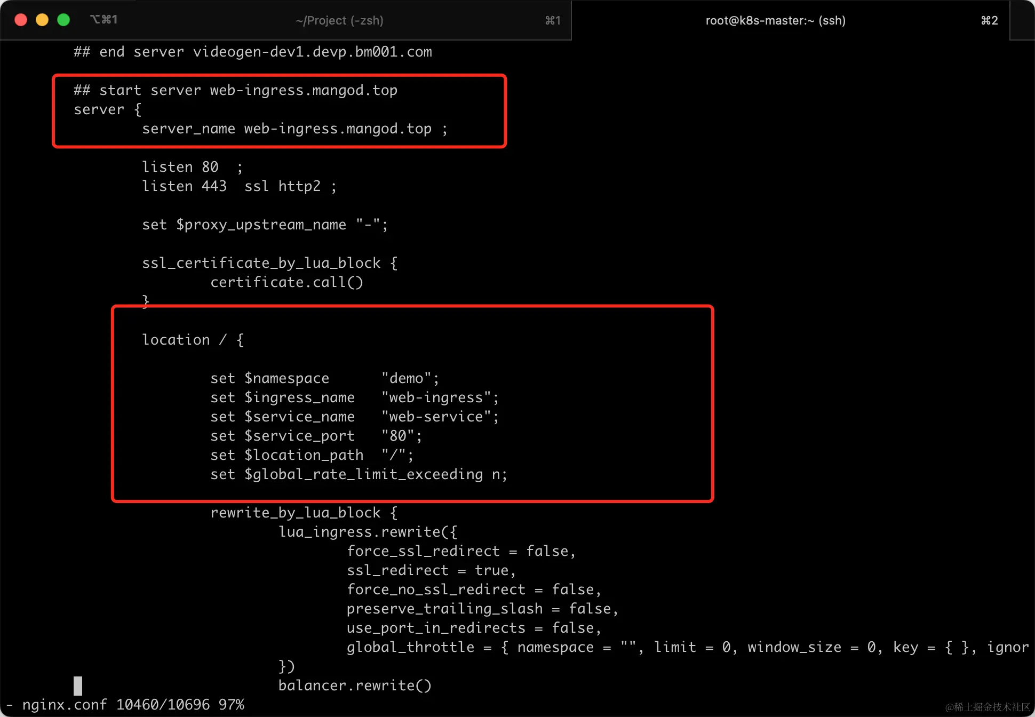Switch to root@k8s-master ssh tab
The height and width of the screenshot is (717, 1035).
coord(775,20)
